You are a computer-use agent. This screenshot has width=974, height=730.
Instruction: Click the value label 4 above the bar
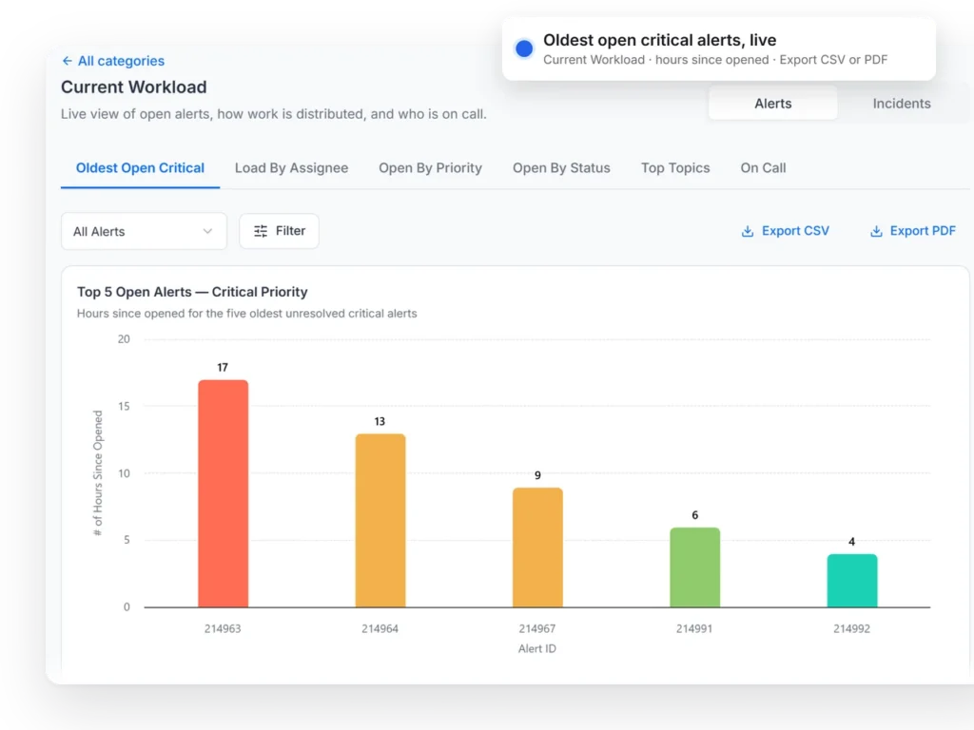click(x=851, y=542)
